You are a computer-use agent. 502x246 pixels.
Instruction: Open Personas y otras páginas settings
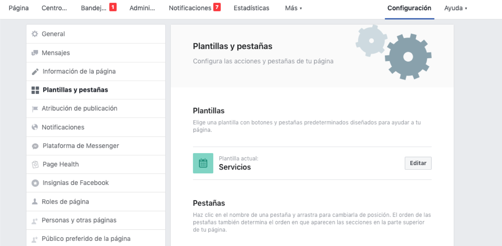[x=79, y=220]
